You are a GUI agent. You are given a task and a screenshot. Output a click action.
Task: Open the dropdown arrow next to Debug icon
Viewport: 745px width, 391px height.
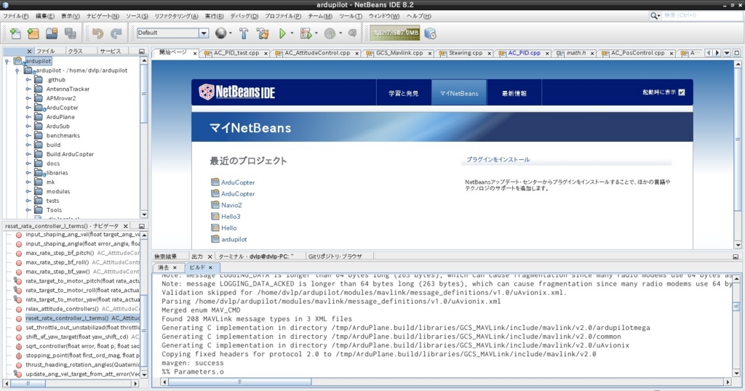tap(316, 33)
